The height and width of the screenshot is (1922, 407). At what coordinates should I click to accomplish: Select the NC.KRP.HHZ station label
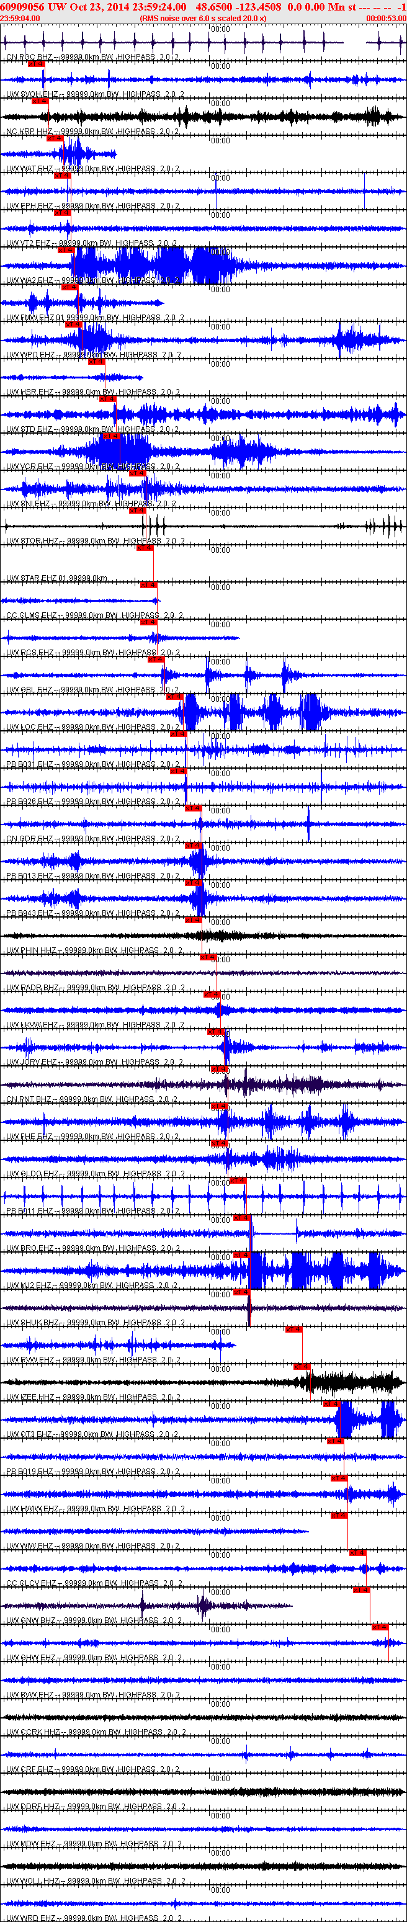click(92, 132)
